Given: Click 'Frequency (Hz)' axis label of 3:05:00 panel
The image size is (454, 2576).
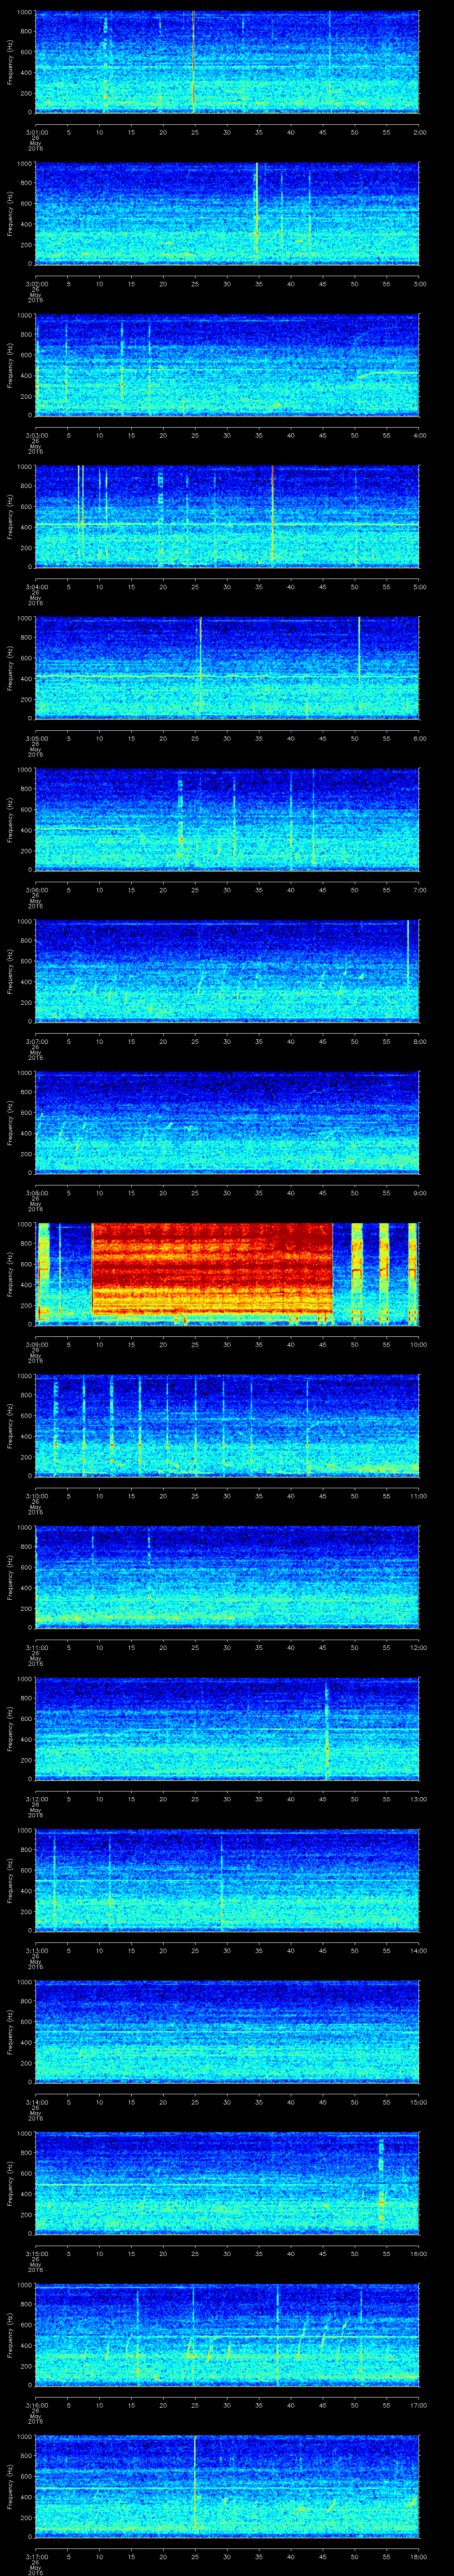Looking at the screenshot, I should click(x=10, y=668).
